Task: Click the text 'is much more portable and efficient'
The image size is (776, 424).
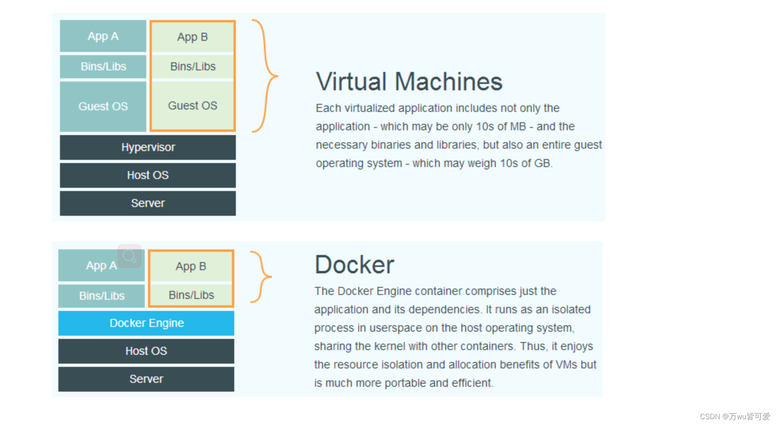Action: (x=403, y=383)
